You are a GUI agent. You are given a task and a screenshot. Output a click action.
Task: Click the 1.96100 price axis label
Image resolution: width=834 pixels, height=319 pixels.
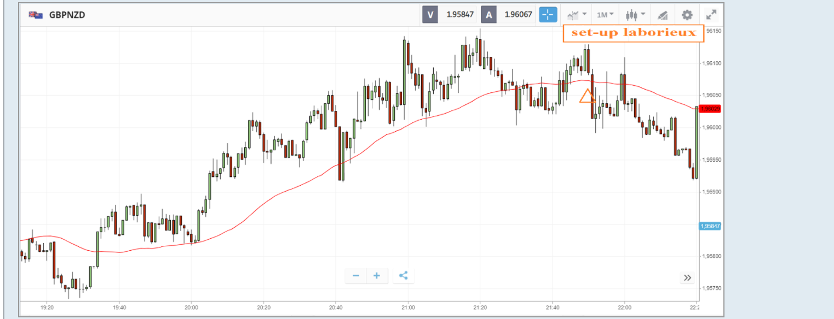712,63
